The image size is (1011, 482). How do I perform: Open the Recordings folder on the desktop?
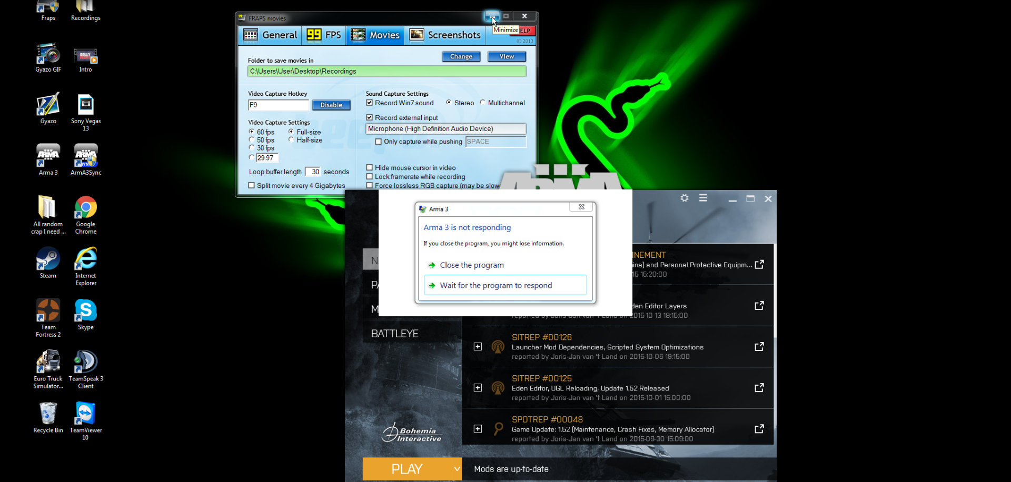click(85, 10)
